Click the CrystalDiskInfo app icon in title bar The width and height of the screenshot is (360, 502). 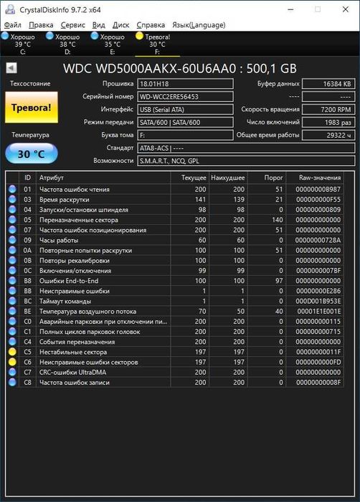coord(10,9)
